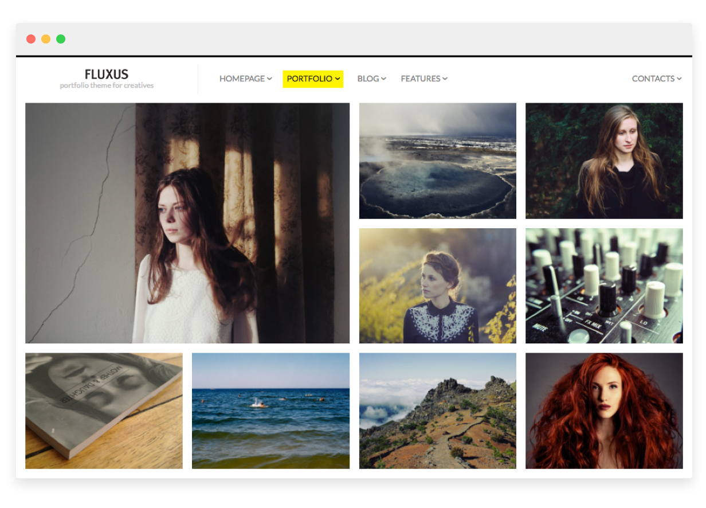The width and height of the screenshot is (706, 508).
Task: Click the green maximize window dot
Action: click(x=61, y=39)
